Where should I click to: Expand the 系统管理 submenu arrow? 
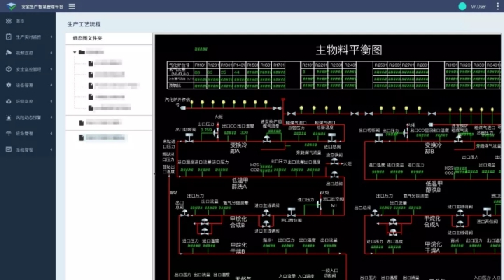[x=51, y=149]
